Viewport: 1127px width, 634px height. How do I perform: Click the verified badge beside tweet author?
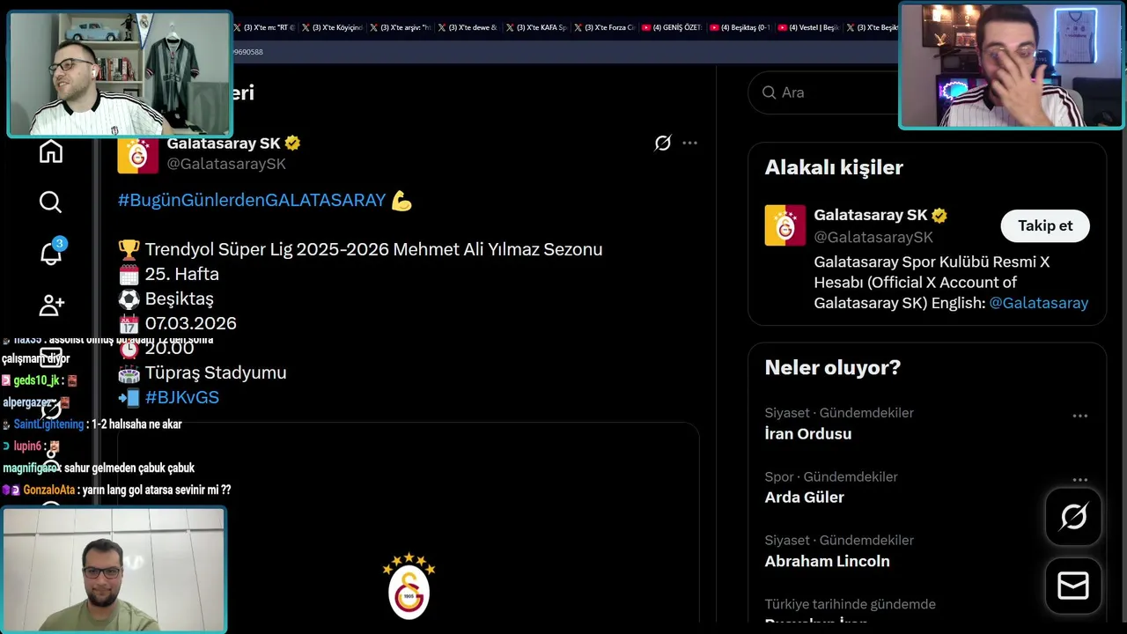(x=292, y=143)
